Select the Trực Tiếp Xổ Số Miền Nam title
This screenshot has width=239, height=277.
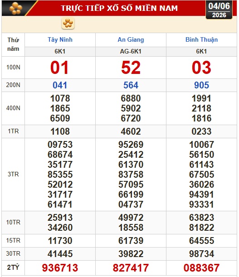pos(119,8)
